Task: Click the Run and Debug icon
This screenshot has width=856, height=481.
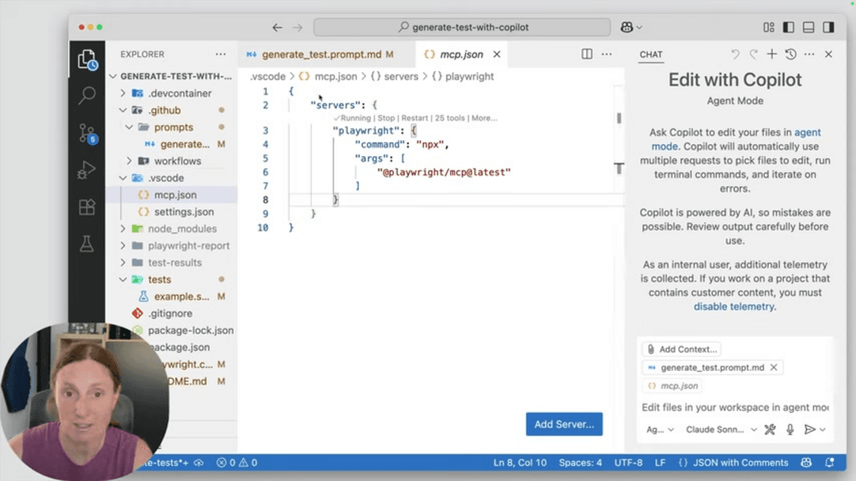Action: pos(86,170)
